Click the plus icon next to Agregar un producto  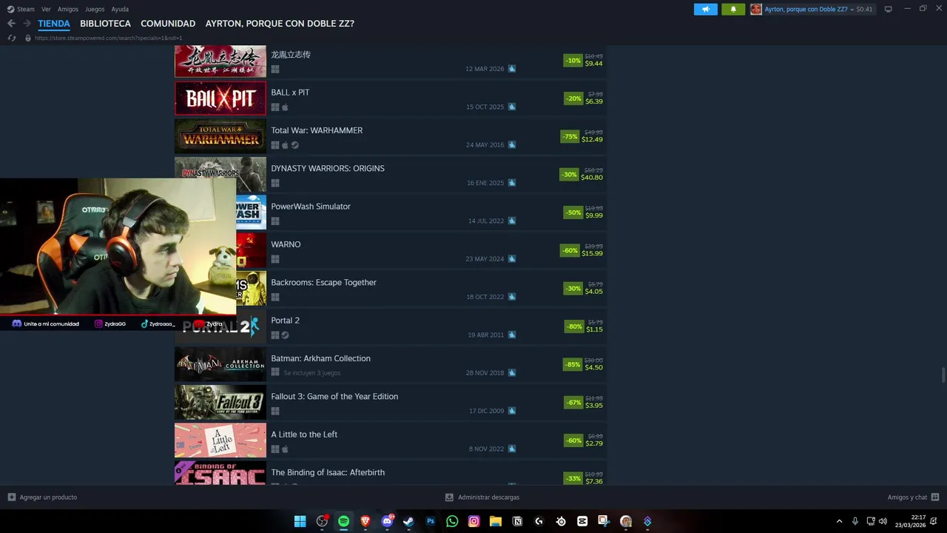click(11, 497)
